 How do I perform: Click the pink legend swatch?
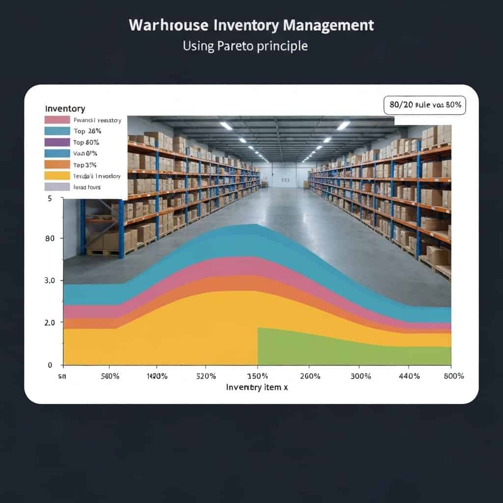[57, 120]
